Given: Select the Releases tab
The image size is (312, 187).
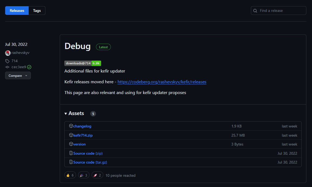Looking at the screenshot, I should pos(17,11).
